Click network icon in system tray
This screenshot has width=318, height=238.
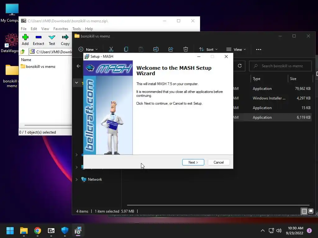click(271, 231)
